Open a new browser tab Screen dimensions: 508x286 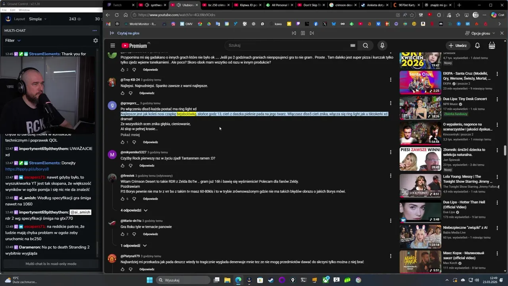459,5
